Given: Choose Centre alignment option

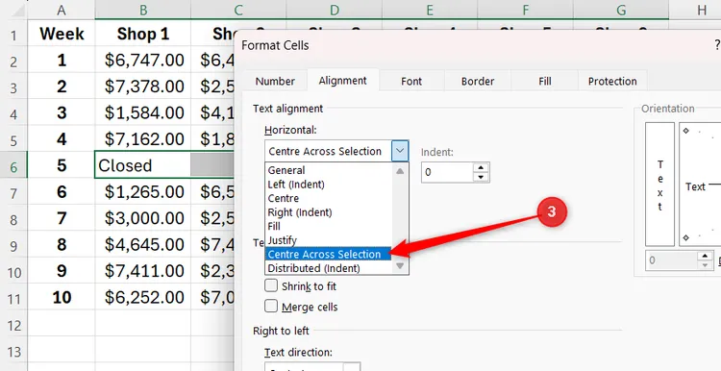Looking at the screenshot, I should point(329,198).
